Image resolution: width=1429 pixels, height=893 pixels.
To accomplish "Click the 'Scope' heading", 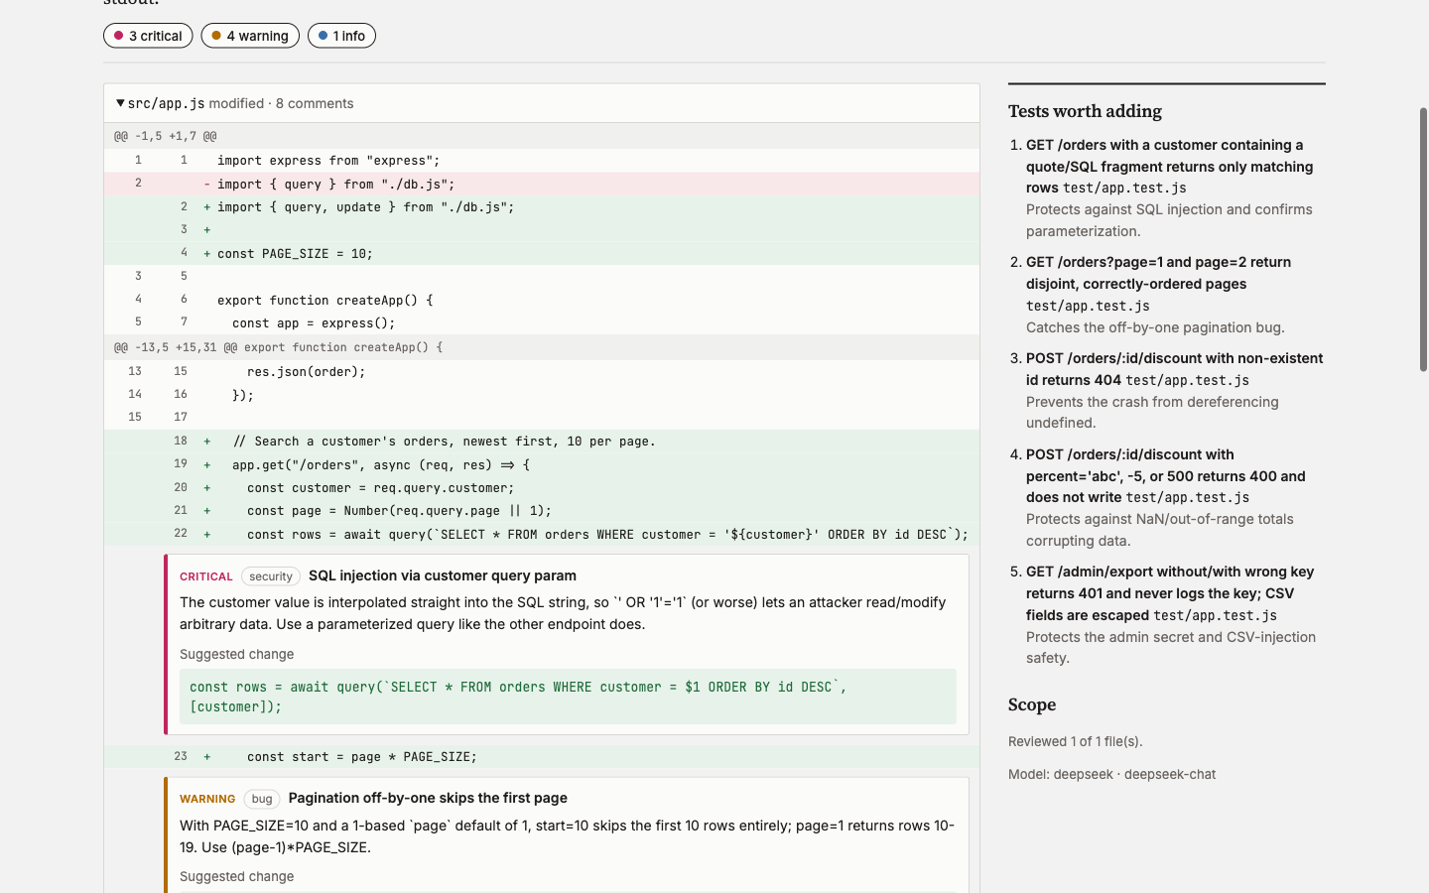I will (x=1032, y=704).
